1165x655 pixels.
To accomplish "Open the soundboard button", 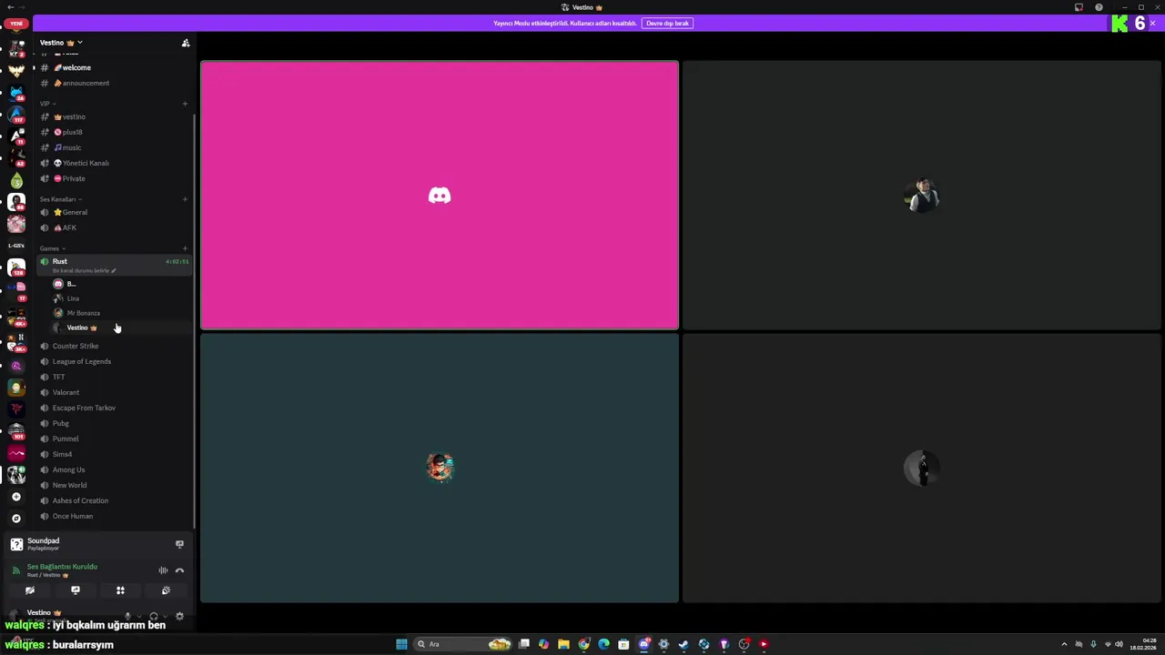I will pyautogui.click(x=166, y=590).
